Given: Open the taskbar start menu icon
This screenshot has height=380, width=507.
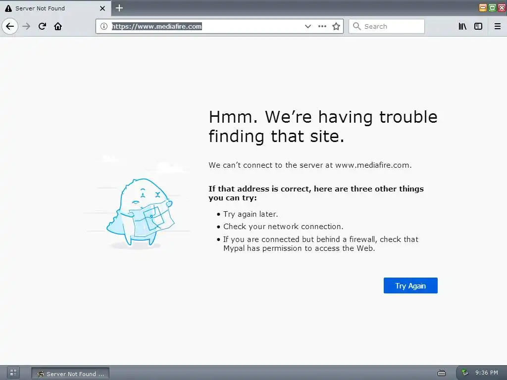Looking at the screenshot, I should pyautogui.click(x=13, y=373).
